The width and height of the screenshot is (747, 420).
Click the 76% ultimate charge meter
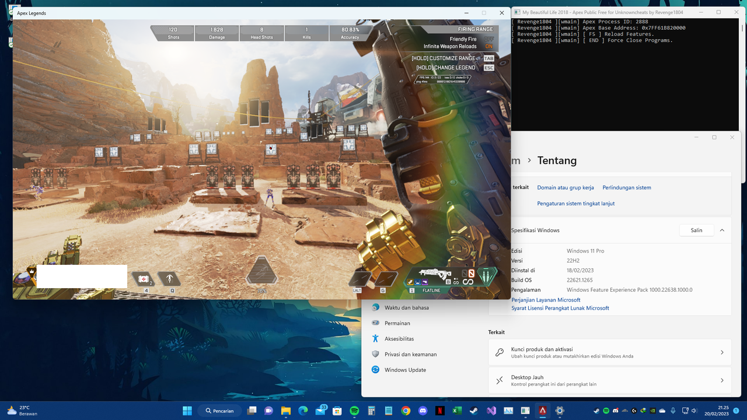261,275
